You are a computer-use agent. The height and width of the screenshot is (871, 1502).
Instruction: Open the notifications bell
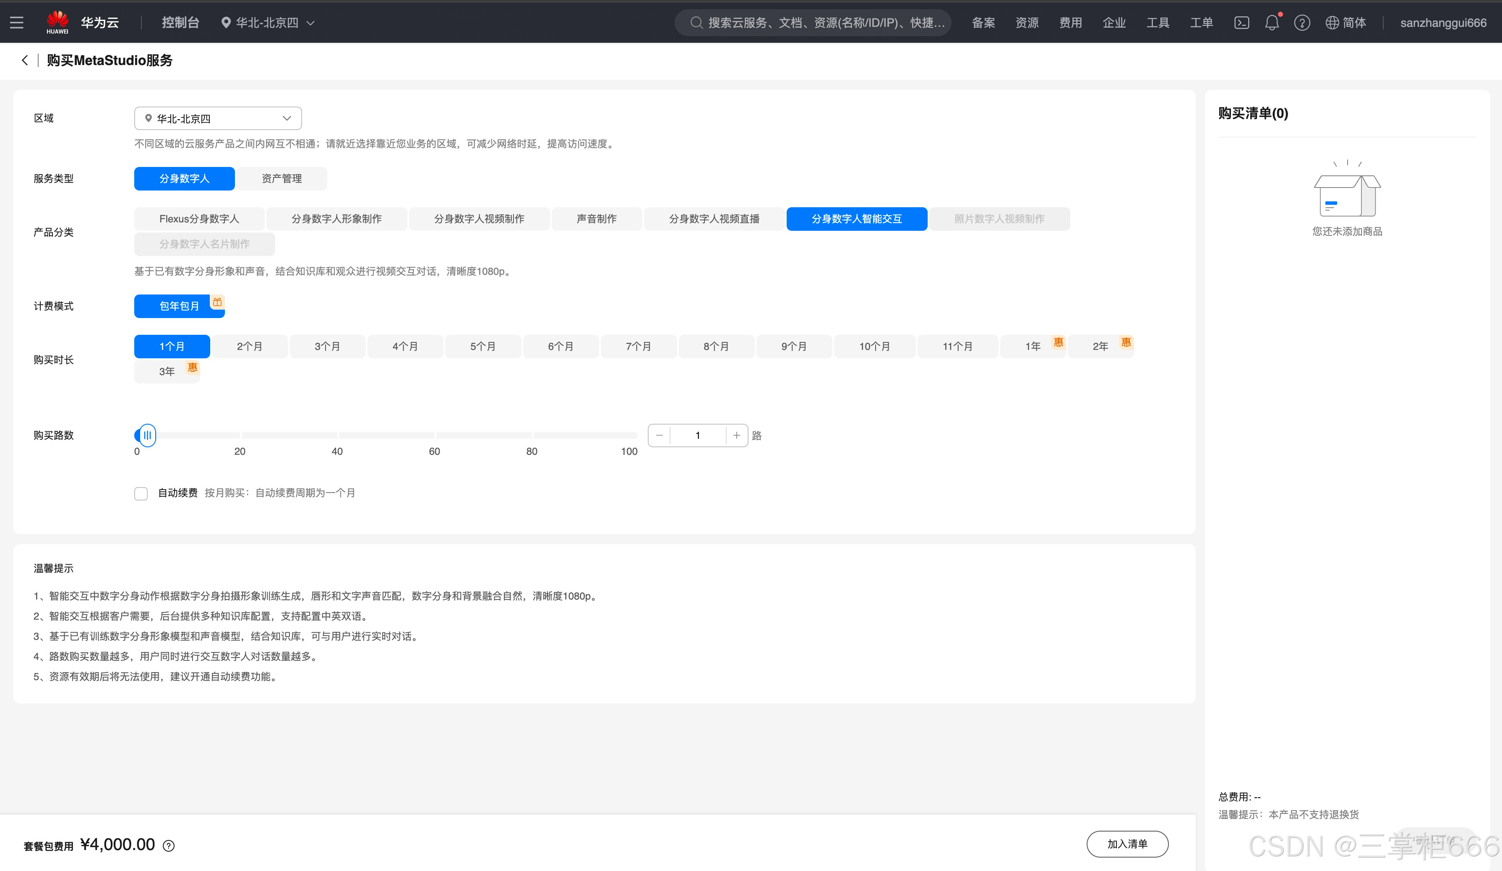pyautogui.click(x=1271, y=23)
